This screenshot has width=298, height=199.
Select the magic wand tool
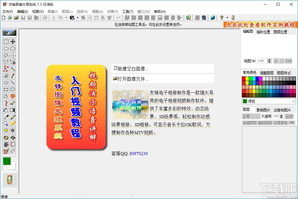(13, 69)
